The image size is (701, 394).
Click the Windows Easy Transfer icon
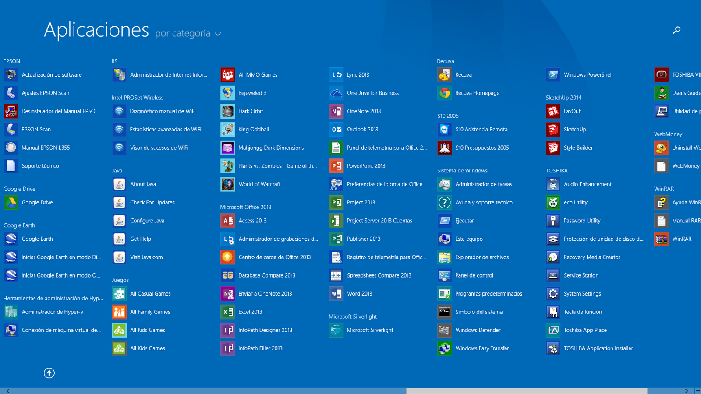click(445, 348)
